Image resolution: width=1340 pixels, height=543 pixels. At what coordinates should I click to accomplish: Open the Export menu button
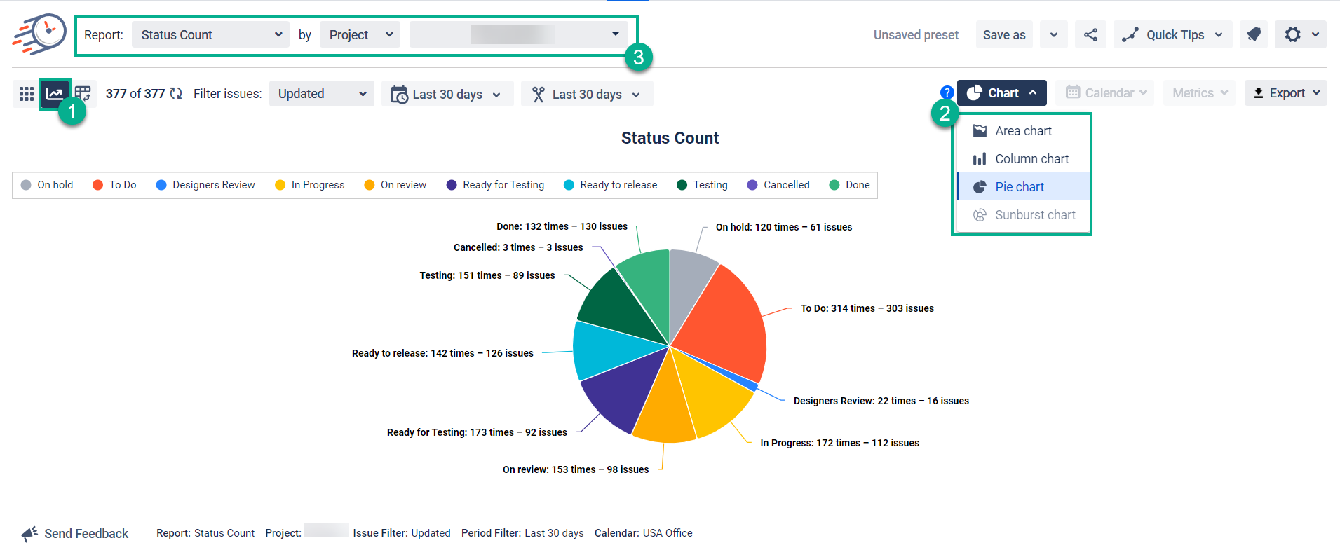(x=1285, y=93)
